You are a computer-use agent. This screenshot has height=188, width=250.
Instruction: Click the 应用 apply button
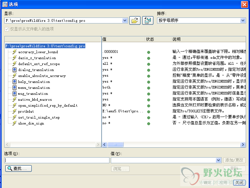(x=223, y=183)
